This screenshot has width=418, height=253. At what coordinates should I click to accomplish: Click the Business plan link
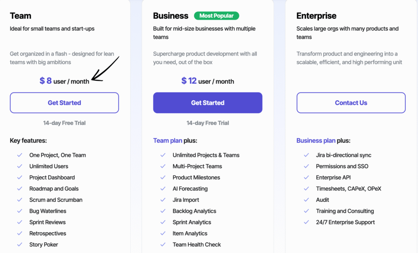coord(316,141)
